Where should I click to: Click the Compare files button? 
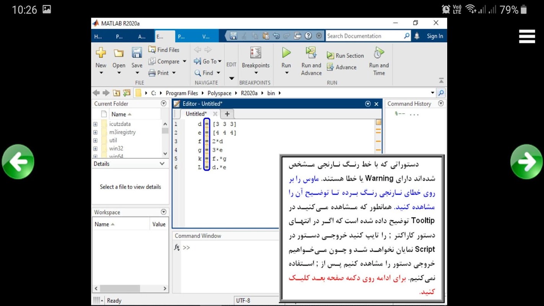tap(164, 61)
